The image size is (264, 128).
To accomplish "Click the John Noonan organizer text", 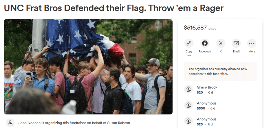I will [75, 123].
